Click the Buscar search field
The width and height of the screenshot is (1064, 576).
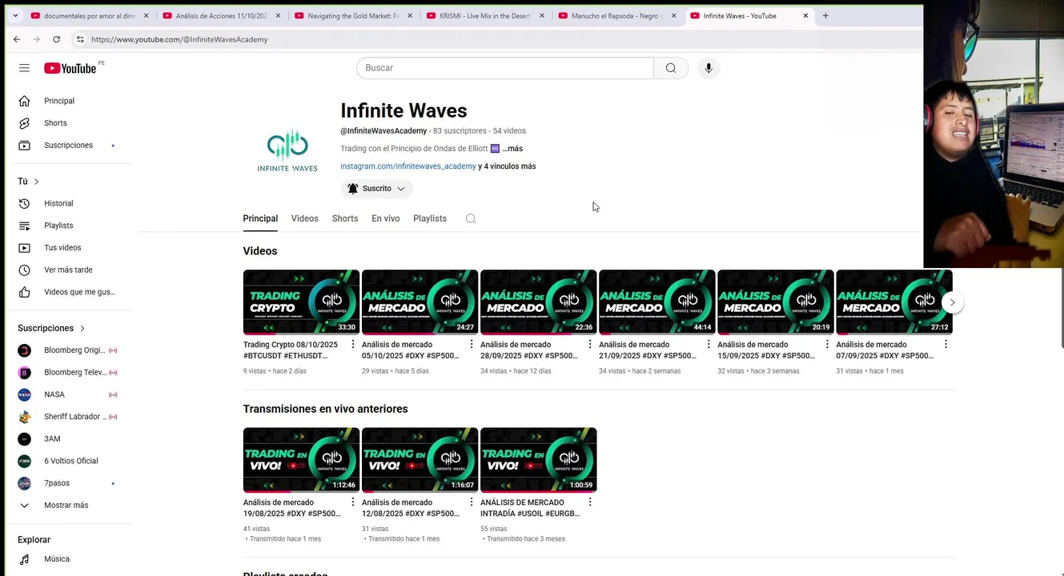505,68
